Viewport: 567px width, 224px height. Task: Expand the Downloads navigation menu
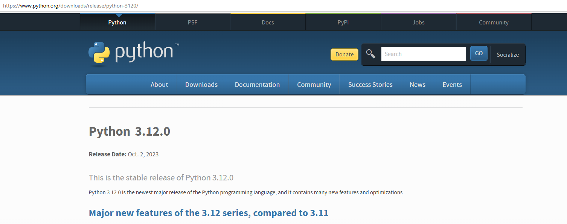point(201,85)
